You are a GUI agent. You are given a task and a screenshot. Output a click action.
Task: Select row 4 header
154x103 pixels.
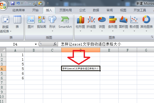click(3, 68)
